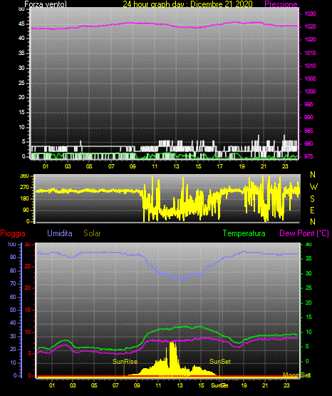Click the W wind direction label

click(x=313, y=187)
